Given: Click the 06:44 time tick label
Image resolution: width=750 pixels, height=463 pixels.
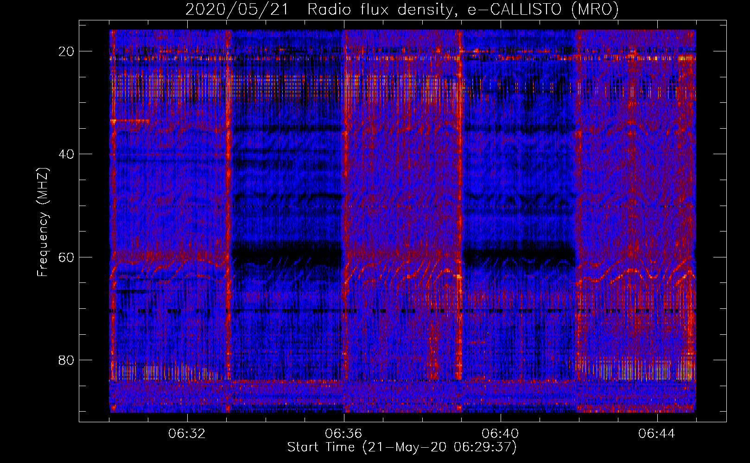Looking at the screenshot, I should pyautogui.click(x=657, y=434).
